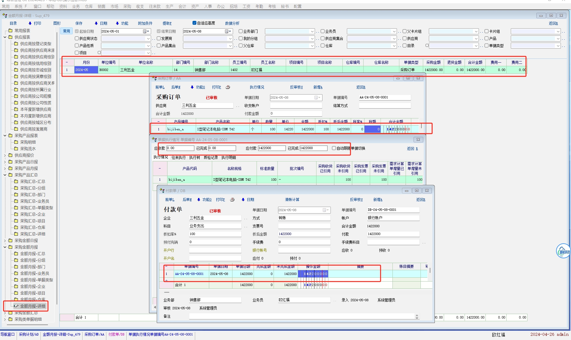The height and width of the screenshot is (340, 571).
Task: Open the 供应商状态 dropdown list
Action: pos(148,38)
